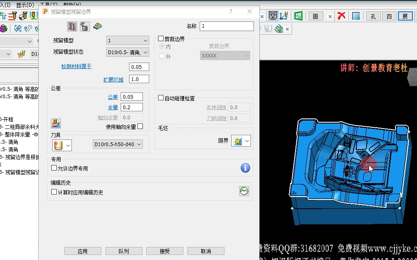The width and height of the screenshot is (417, 260).
Task: Click the 接受 button
Action: 165,251
